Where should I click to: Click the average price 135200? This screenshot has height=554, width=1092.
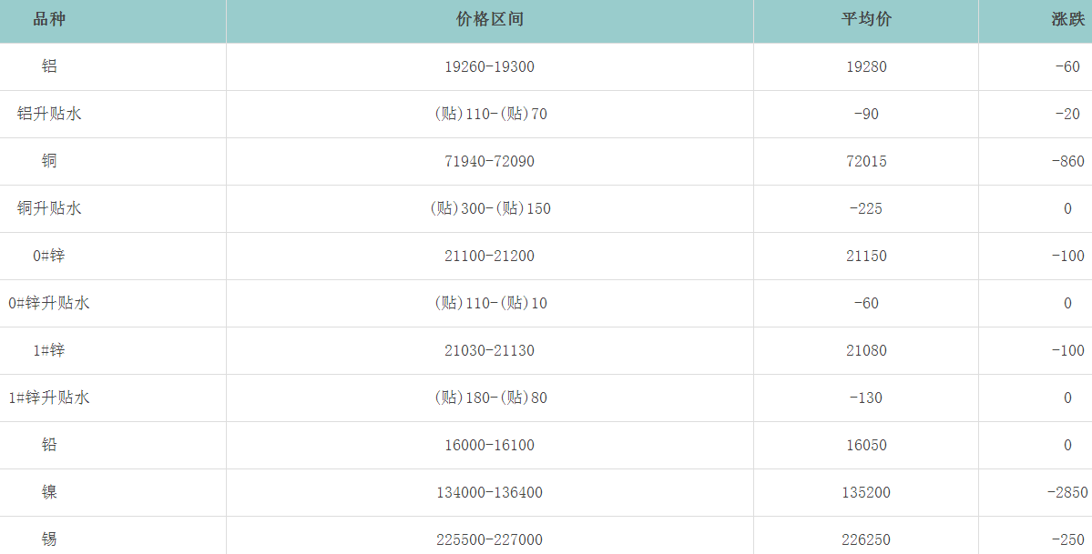tap(866, 492)
